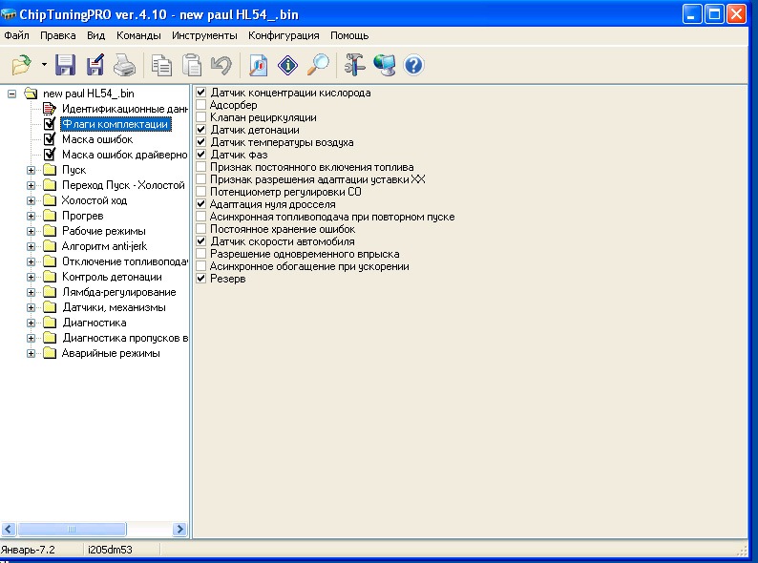Click the Copy icon in toolbar

pos(161,65)
